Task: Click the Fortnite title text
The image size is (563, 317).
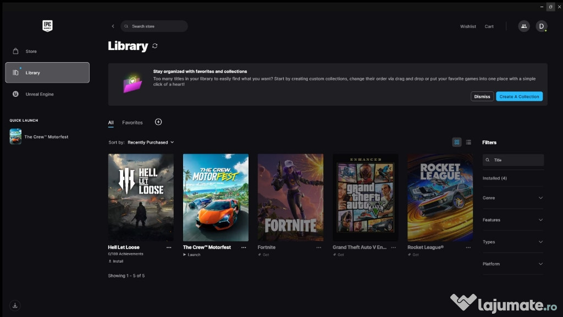Action: coord(267,247)
